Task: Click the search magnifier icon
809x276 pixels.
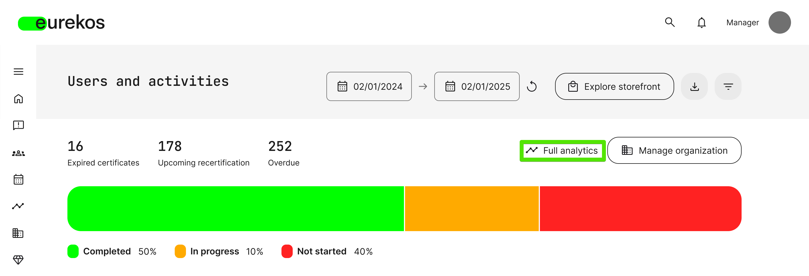Action: [x=670, y=22]
